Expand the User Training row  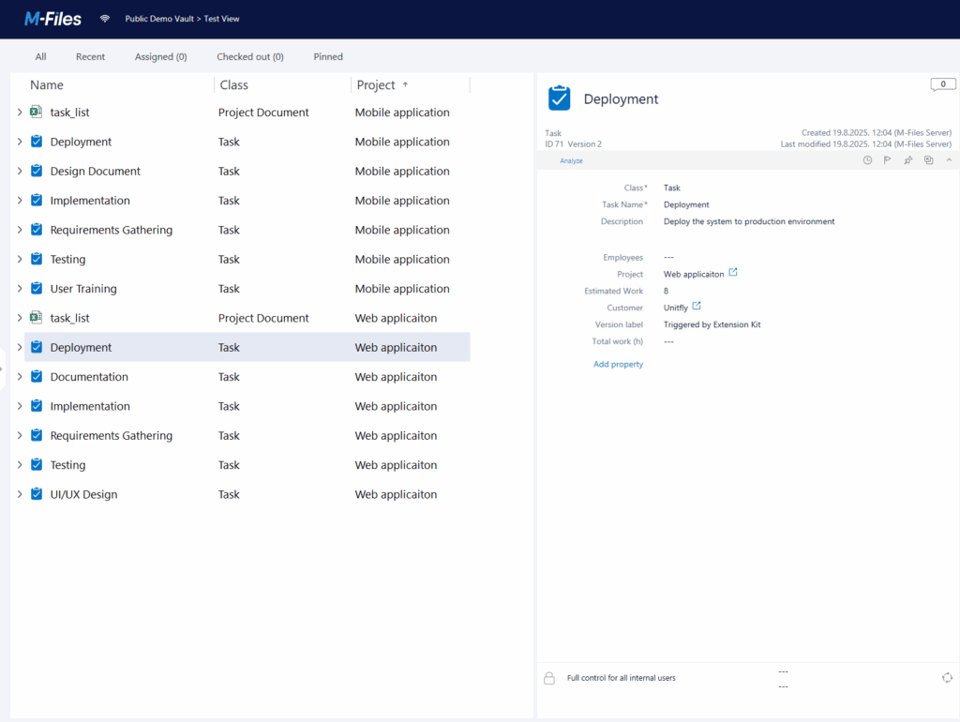[x=20, y=289]
